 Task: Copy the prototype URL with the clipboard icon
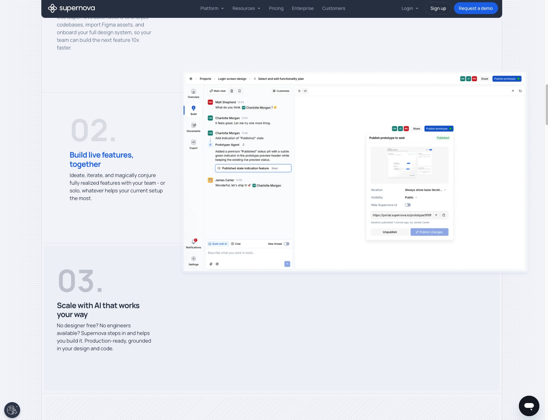click(444, 215)
